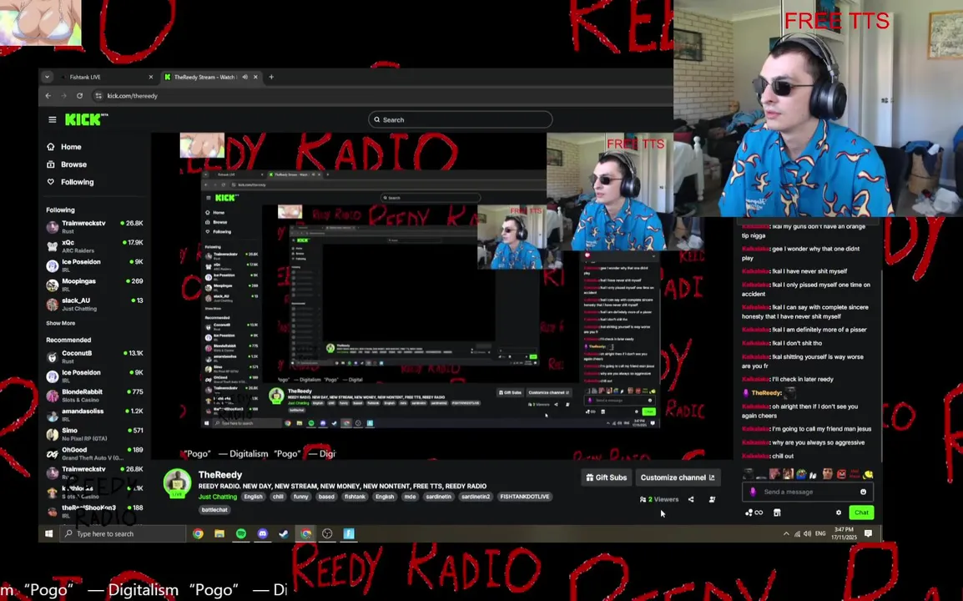Open OBS Studio from the taskbar
The width and height of the screenshot is (963, 601).
[x=327, y=533]
